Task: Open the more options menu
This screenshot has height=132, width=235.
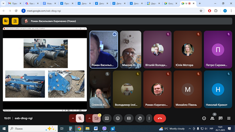Action: click(x=149, y=118)
